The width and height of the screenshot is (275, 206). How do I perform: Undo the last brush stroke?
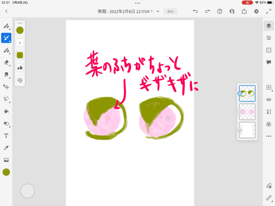click(x=195, y=11)
